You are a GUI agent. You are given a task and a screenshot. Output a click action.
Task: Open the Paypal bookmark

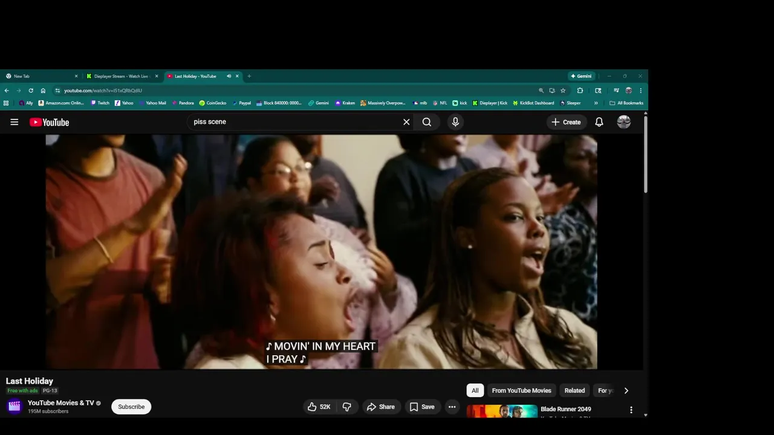pyautogui.click(x=241, y=103)
